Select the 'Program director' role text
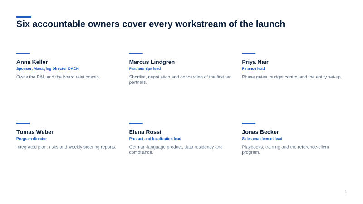This screenshot has height=204, width=363. click(x=31, y=139)
